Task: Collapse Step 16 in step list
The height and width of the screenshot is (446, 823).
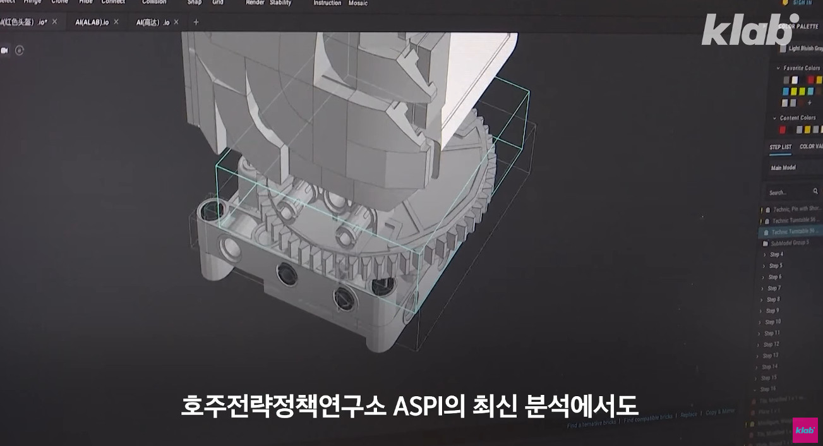Action: pos(756,390)
